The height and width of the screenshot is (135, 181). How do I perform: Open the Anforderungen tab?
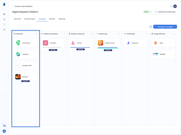pyautogui.click(x=30, y=19)
